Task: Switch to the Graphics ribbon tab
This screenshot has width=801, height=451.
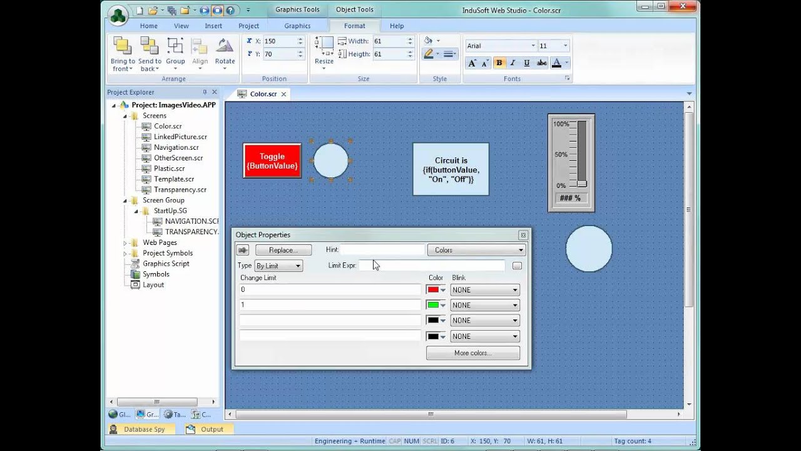Action: click(297, 26)
